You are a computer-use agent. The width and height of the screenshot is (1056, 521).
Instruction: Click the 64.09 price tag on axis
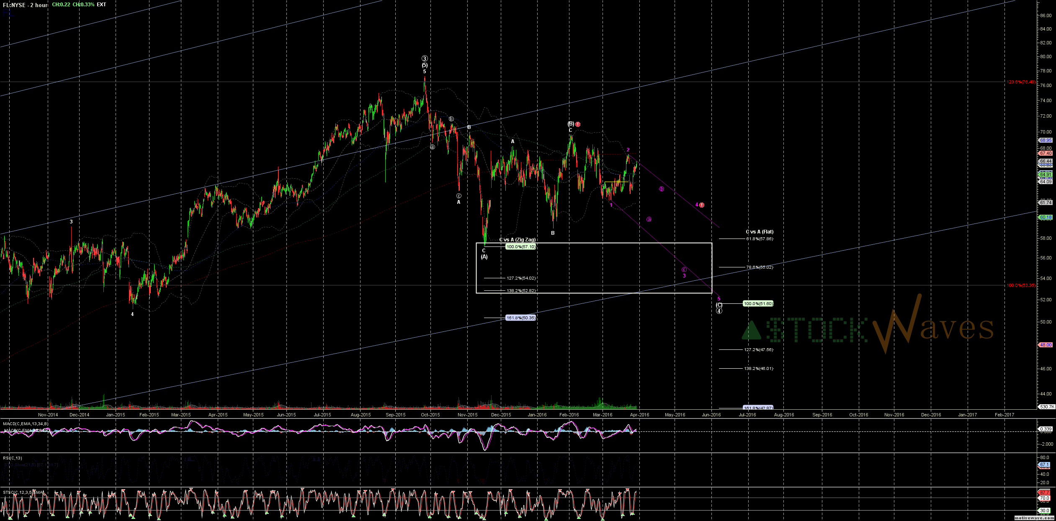[1046, 182]
